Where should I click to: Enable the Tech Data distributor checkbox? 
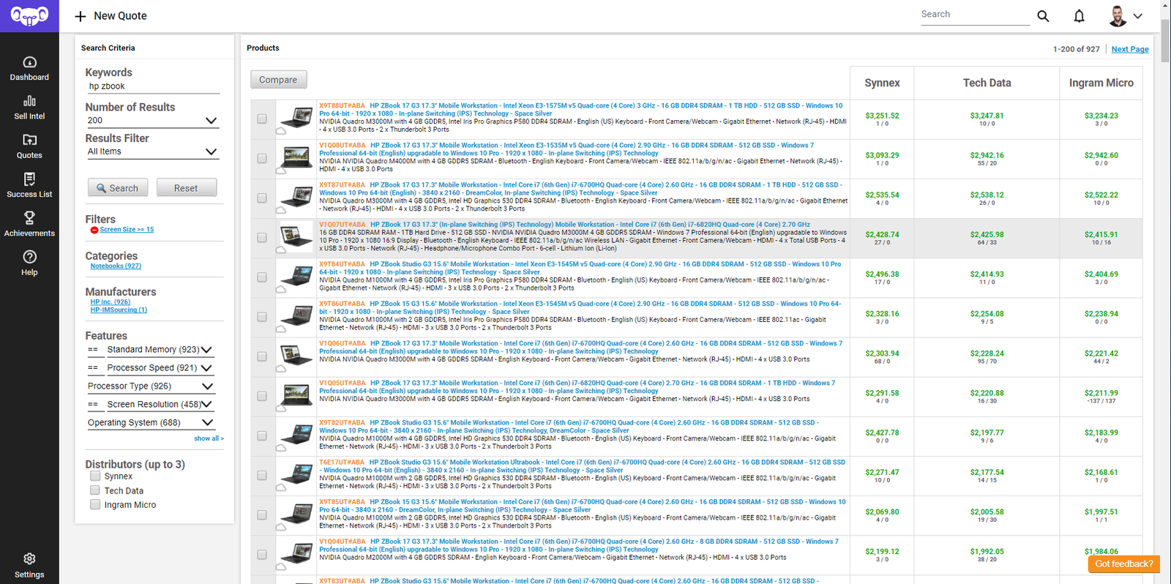tap(95, 490)
